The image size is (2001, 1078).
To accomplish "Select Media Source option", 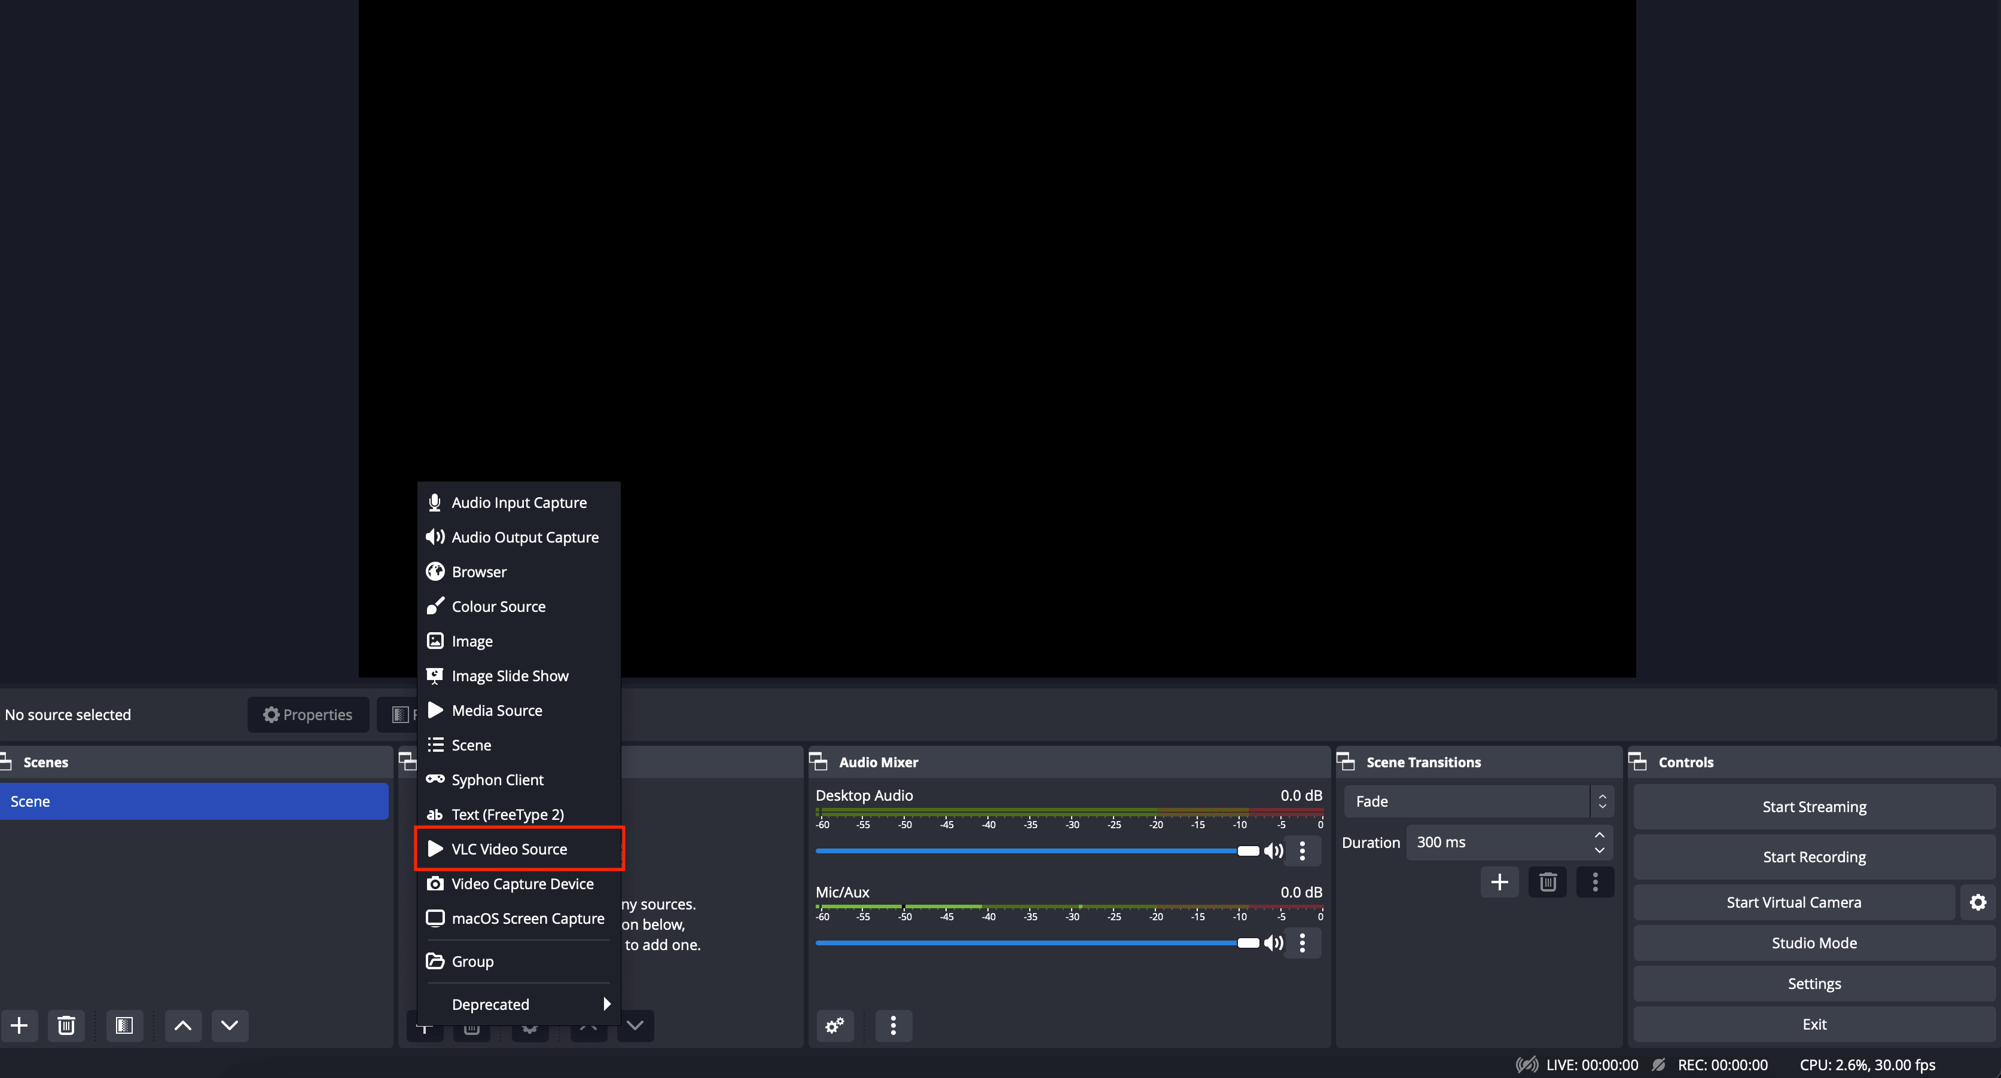I will 497,709.
